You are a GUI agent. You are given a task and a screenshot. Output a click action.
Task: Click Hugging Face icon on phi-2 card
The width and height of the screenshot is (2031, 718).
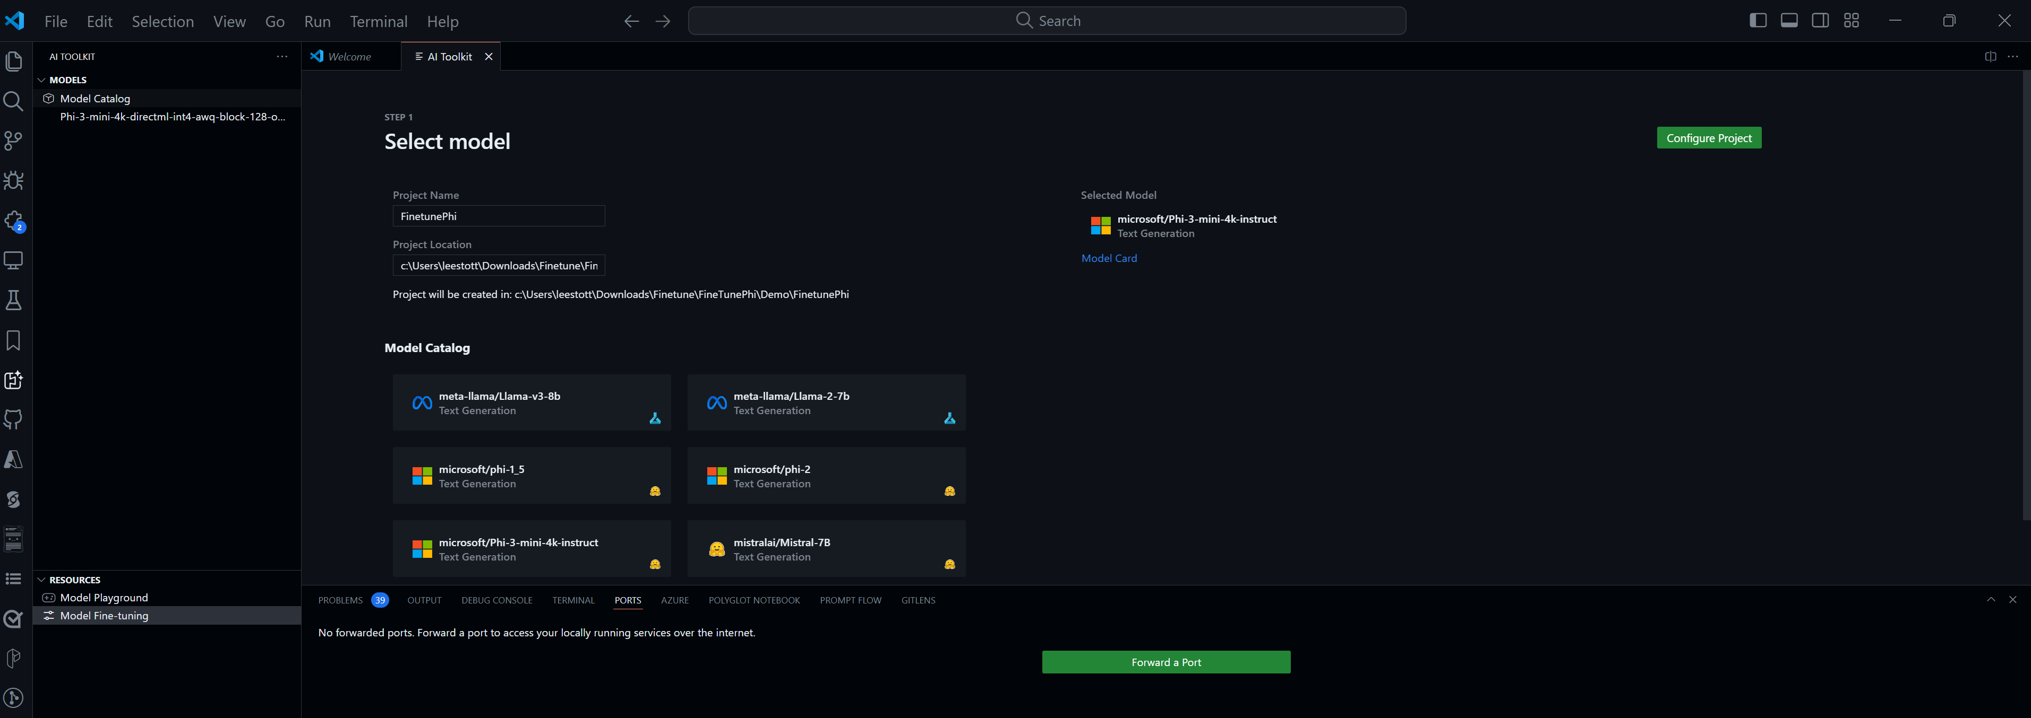(x=950, y=491)
